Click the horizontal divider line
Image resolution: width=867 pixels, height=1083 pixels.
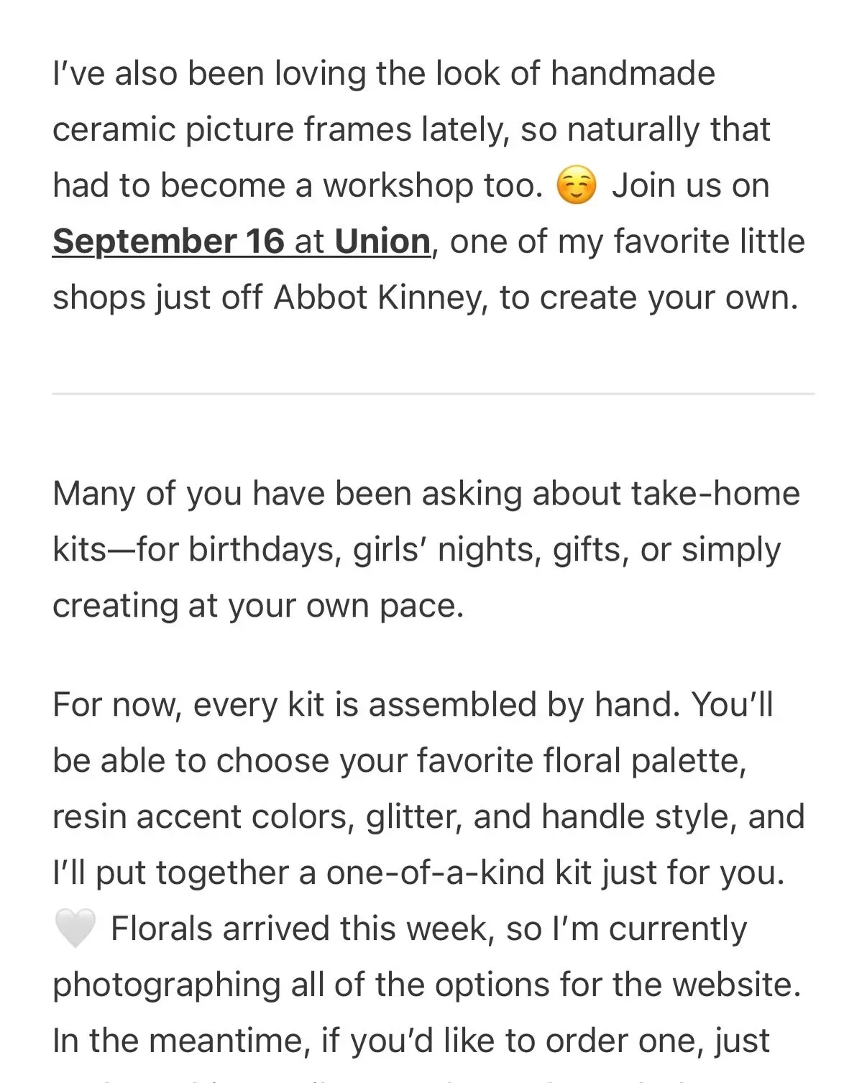(433, 394)
